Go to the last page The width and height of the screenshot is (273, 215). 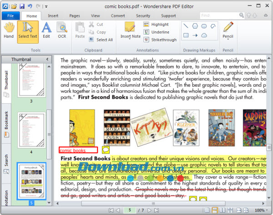(x=157, y=210)
